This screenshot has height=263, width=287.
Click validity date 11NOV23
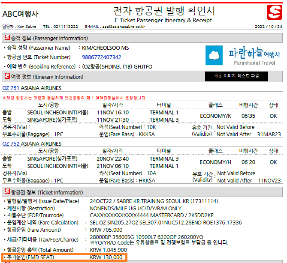pos(269,181)
